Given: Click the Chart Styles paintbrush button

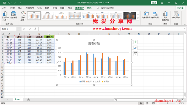Looking at the screenshot, I should coord(135,48).
